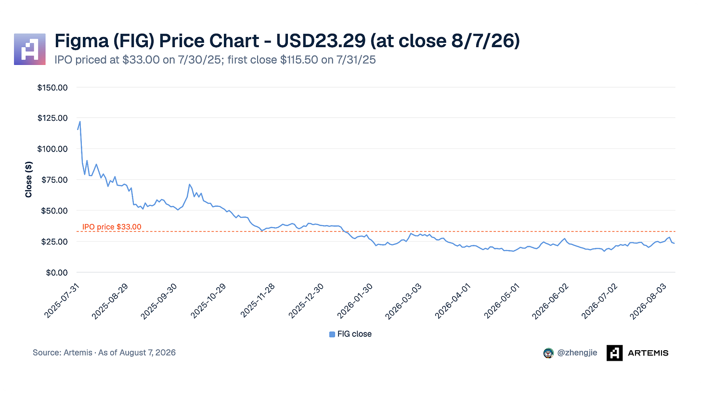The height and width of the screenshot is (394, 701).
Task: Click the Artemis logo beside the chart title
Action: click(x=29, y=49)
